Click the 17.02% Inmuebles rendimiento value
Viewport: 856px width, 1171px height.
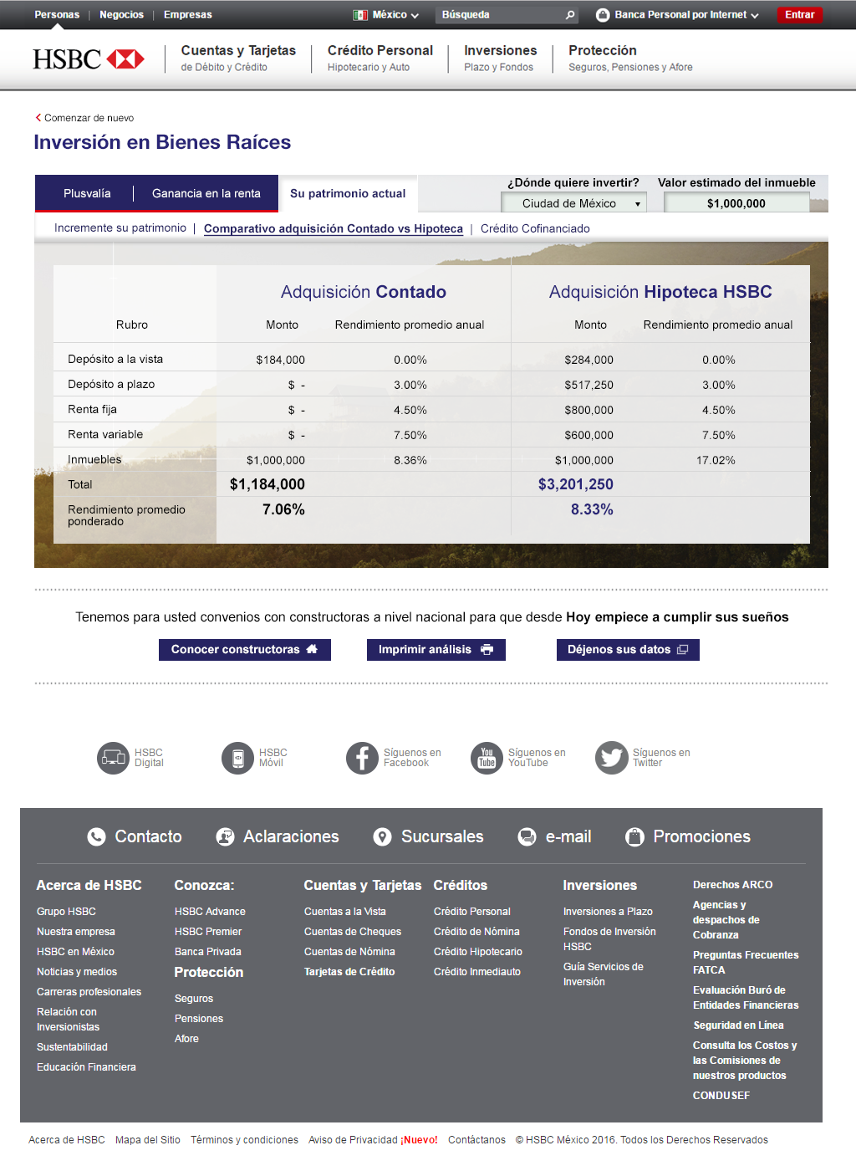pos(716,460)
